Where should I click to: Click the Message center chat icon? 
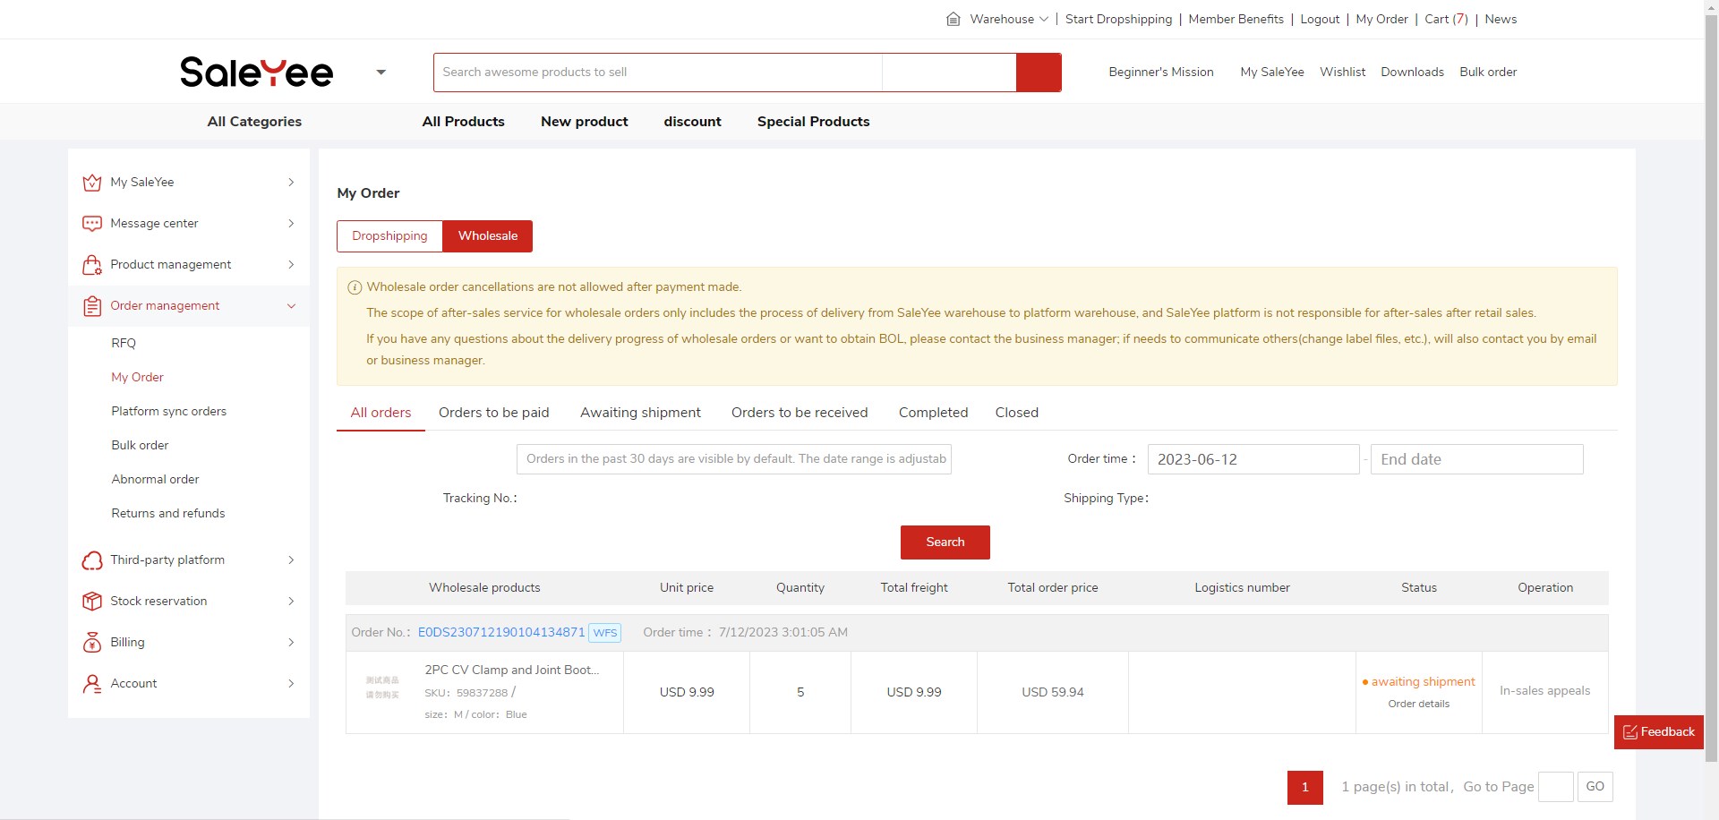(x=91, y=224)
